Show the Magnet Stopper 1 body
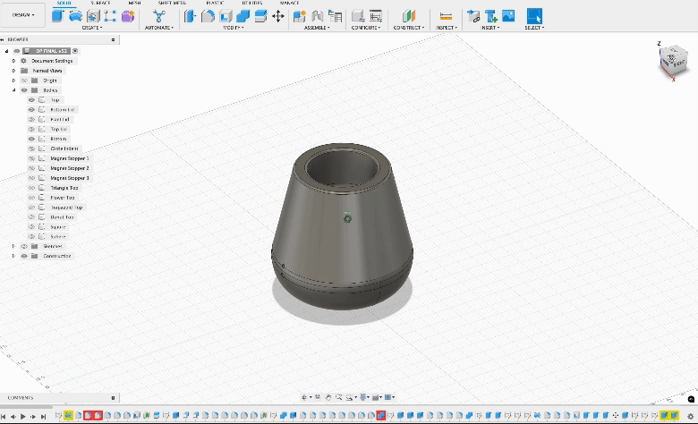 31,158
